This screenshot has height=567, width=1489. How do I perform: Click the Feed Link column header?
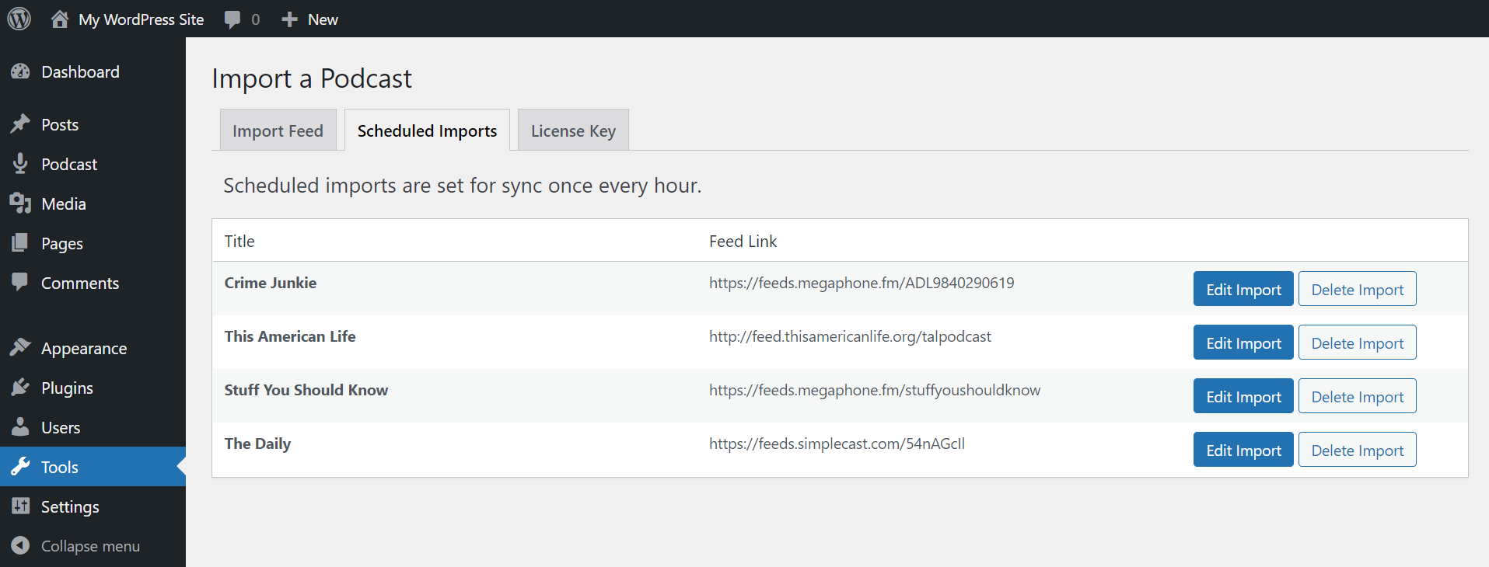coord(743,241)
